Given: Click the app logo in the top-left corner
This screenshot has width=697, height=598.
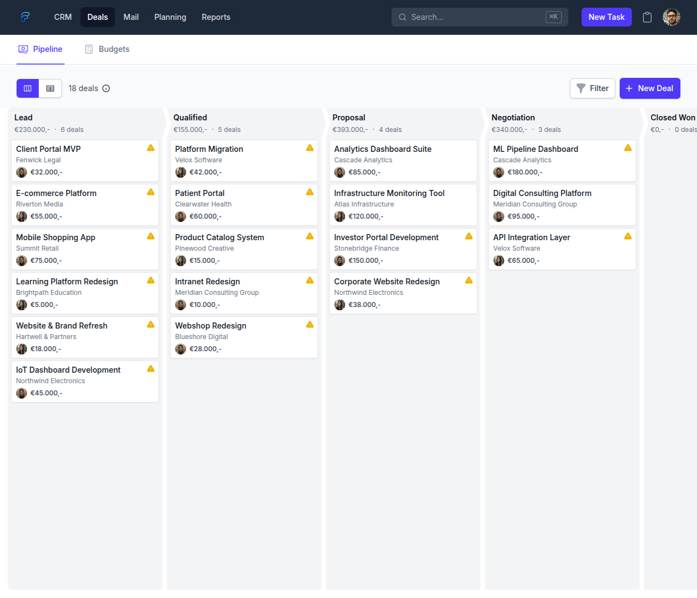Looking at the screenshot, I should (x=25, y=17).
